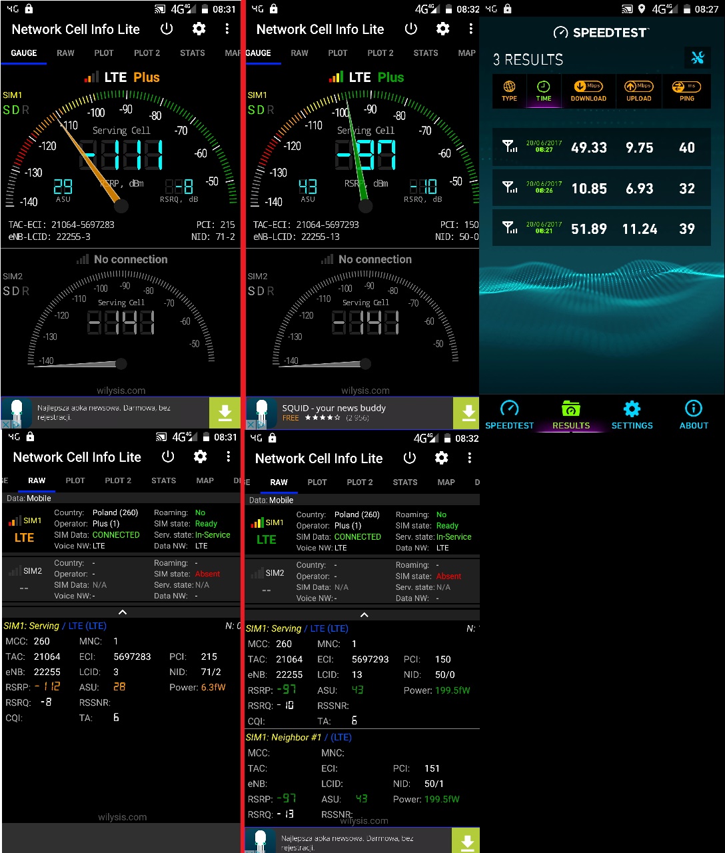Switch to the STATS tab on the 08:32 gauge screen

point(426,53)
